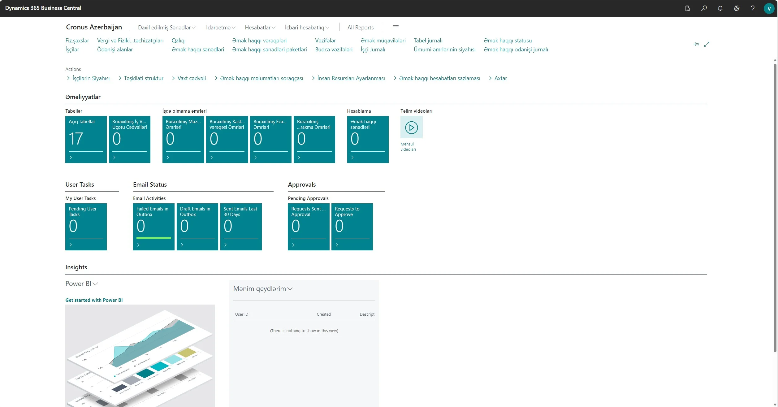
Task: Click the vertical page scrollbar
Action: [775, 207]
